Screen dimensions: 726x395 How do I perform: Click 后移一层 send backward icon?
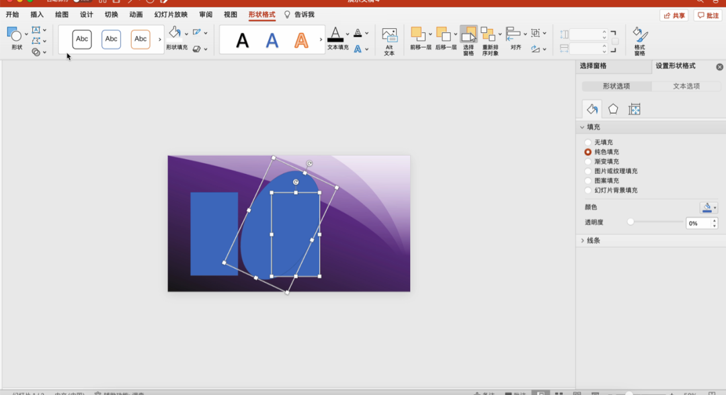tap(443, 34)
